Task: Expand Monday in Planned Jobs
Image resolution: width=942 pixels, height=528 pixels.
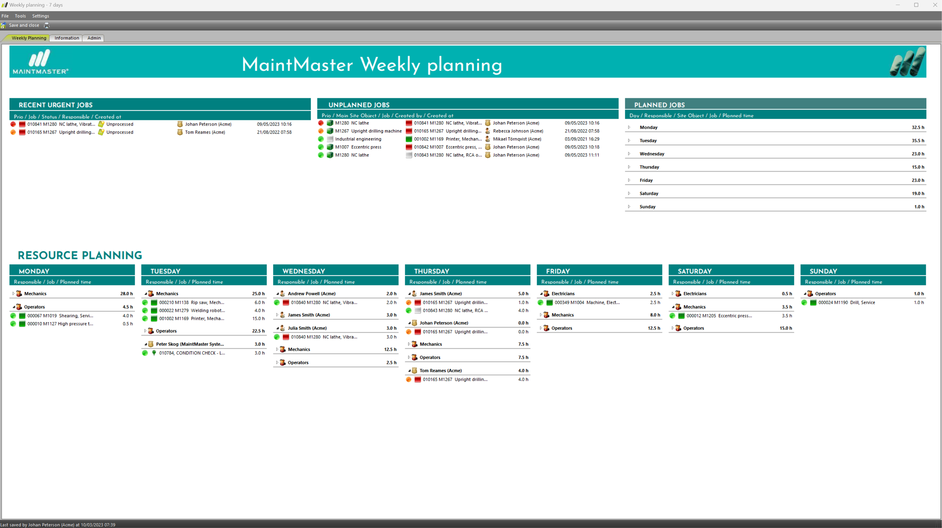Action: pos(629,127)
